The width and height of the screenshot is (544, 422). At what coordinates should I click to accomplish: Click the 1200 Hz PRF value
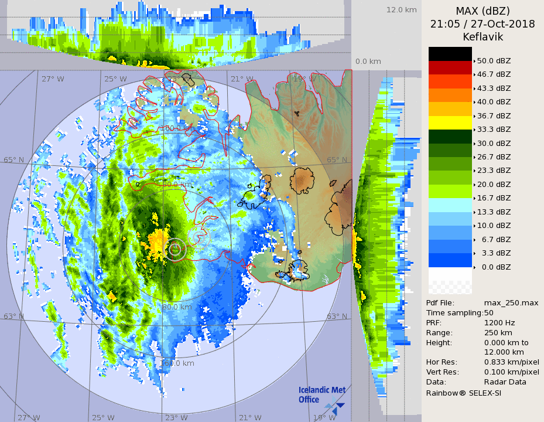(499, 322)
